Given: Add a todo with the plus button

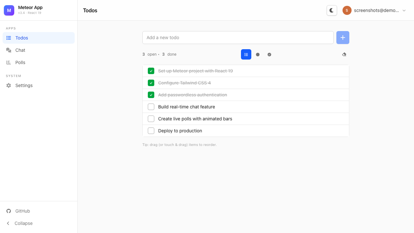Looking at the screenshot, I should (x=343, y=38).
